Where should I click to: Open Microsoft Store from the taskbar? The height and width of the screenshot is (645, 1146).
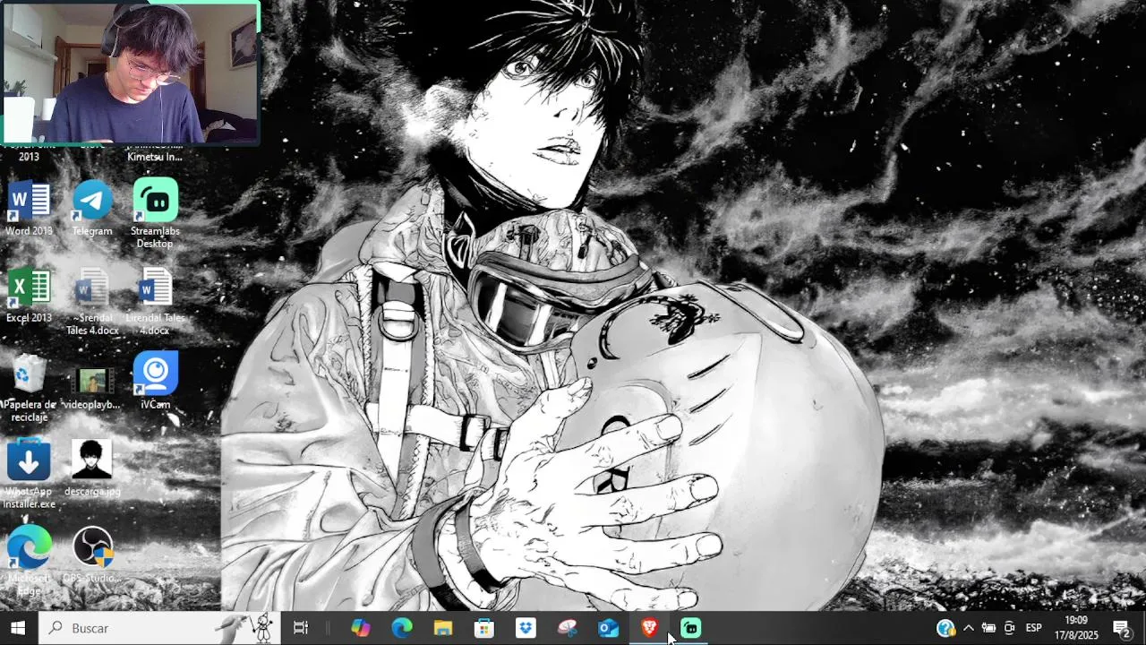point(484,628)
